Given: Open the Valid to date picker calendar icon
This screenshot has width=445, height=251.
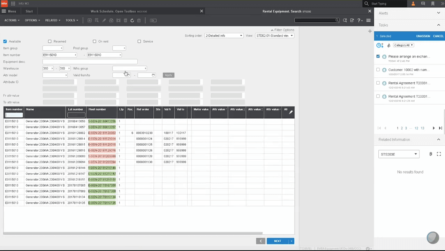Looking at the screenshot, I should pyautogui.click(x=153, y=75).
